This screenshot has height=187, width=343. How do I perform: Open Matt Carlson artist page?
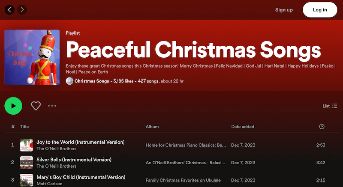click(49, 184)
